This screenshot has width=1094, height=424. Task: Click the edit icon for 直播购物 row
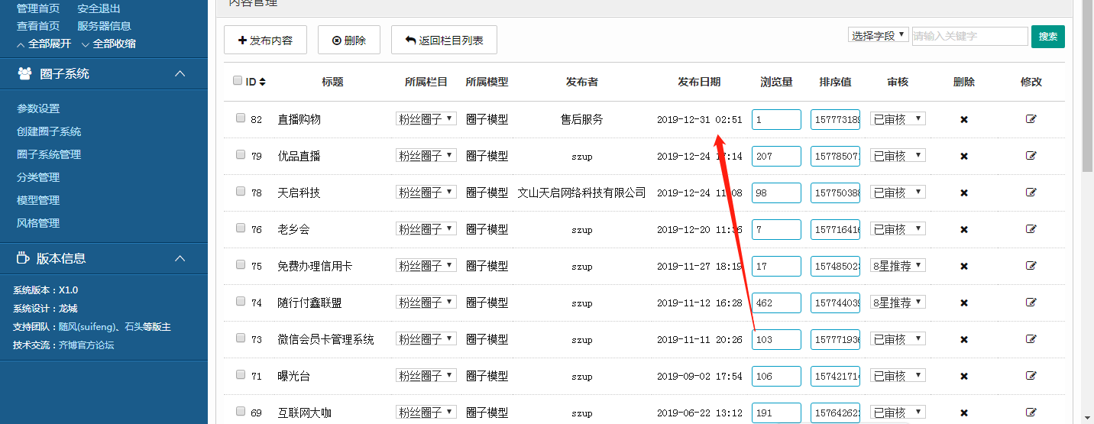[1031, 119]
